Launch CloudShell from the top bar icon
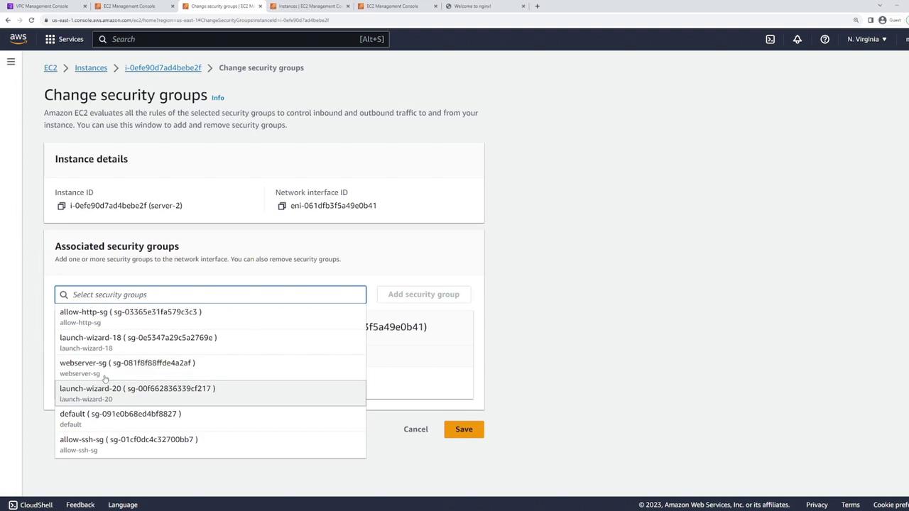The width and height of the screenshot is (909, 511). [770, 39]
